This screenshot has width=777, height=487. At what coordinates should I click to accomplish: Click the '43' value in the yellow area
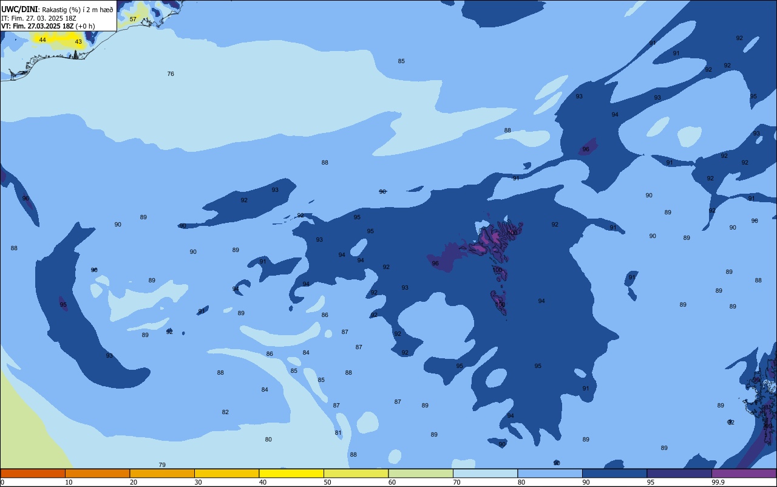point(78,42)
